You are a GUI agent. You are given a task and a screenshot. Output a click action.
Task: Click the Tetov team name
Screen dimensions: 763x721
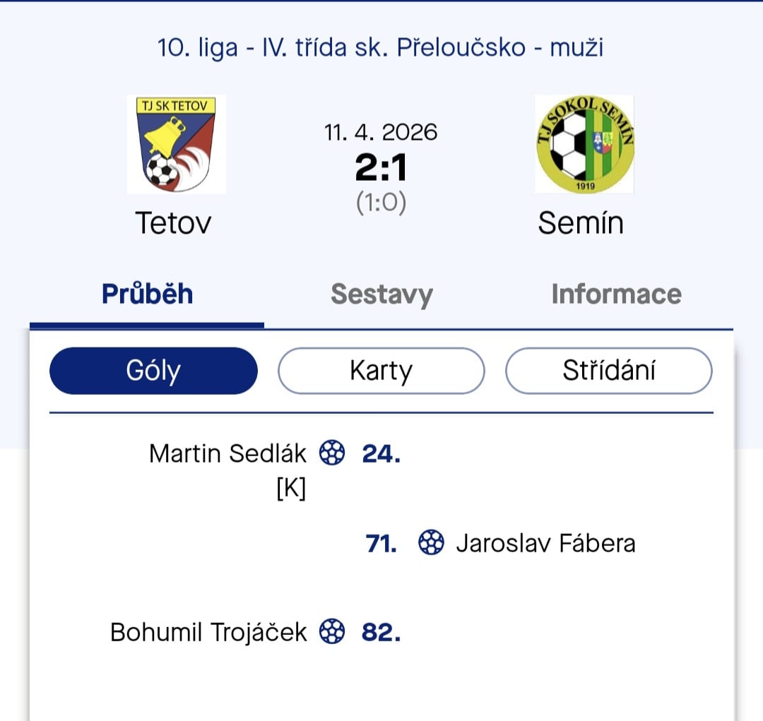(x=174, y=222)
